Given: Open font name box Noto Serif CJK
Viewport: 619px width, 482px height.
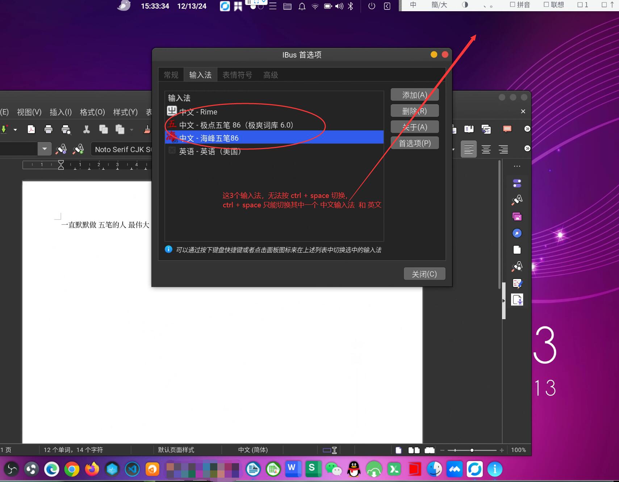Looking at the screenshot, I should click(121, 149).
